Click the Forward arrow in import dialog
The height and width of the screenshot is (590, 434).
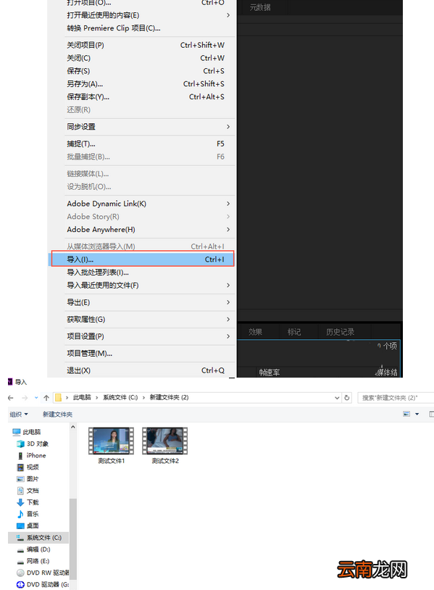tap(25, 398)
